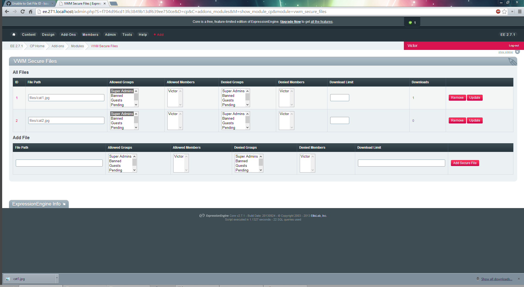
Task: Click the Download Limit field for file 2
Action: [340, 120]
